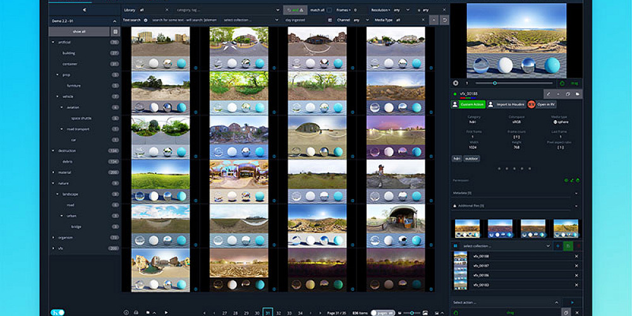Click the Open in RV icon
Screen dimensions: 632x316
[x=532, y=104]
